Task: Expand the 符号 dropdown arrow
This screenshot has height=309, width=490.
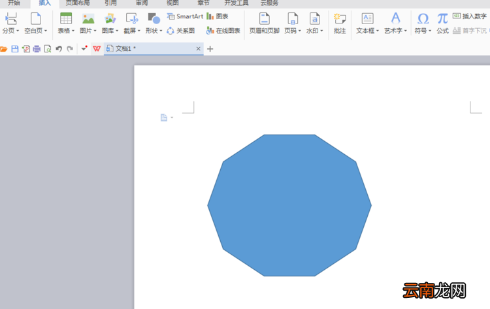Action: (430, 31)
